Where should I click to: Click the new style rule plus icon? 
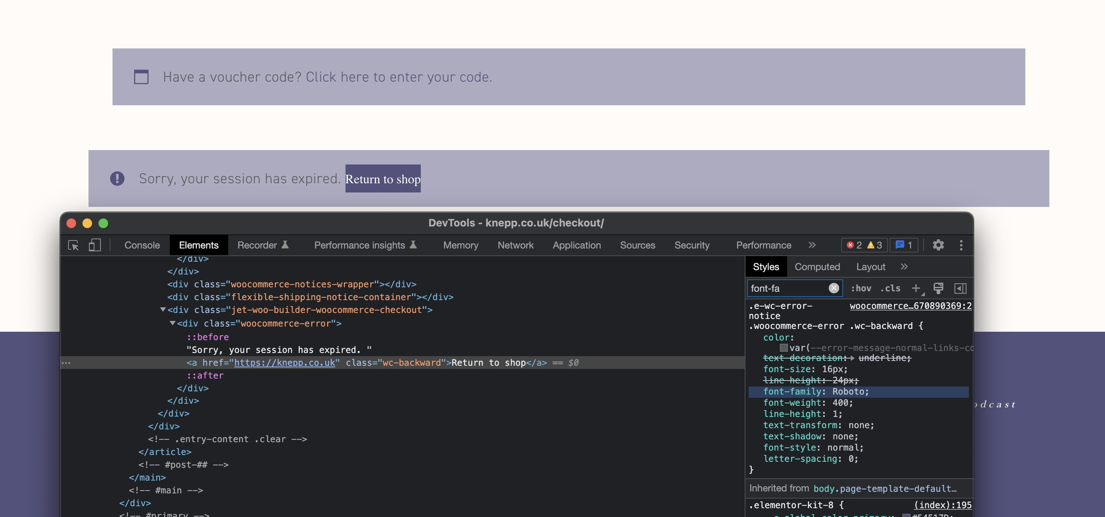point(916,289)
